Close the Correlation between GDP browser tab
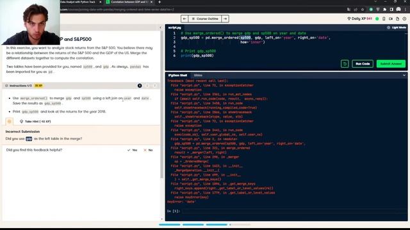410x230 pixels. tap(151, 2)
